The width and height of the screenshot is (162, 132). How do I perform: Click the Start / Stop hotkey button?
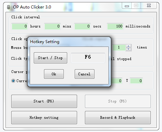point(50,58)
